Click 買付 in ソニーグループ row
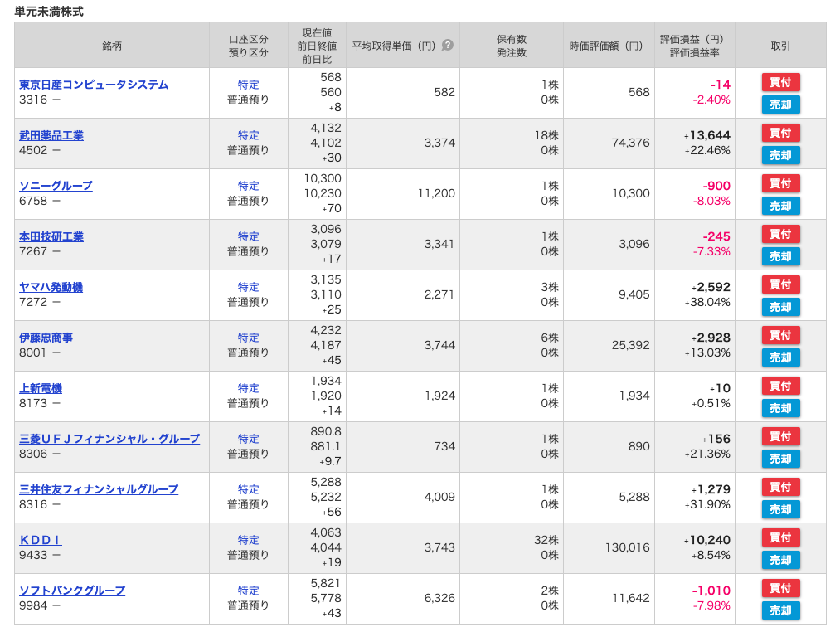The image size is (840, 627). point(780,183)
